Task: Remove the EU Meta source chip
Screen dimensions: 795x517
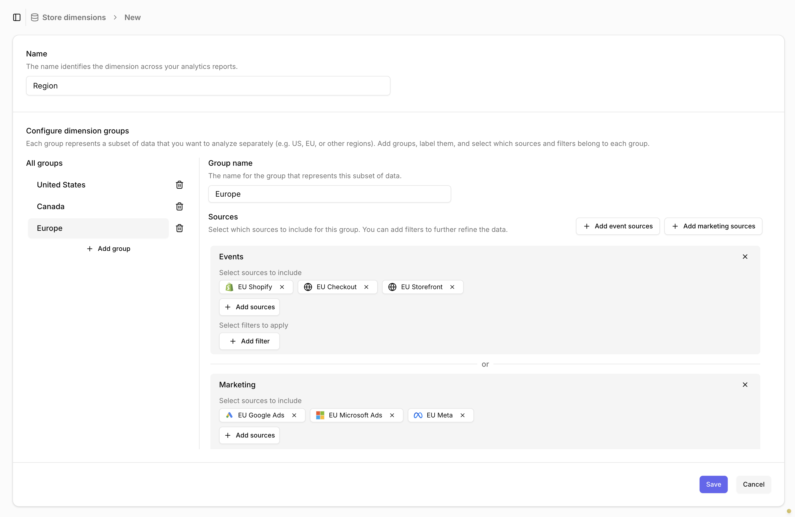Action: (x=462, y=415)
